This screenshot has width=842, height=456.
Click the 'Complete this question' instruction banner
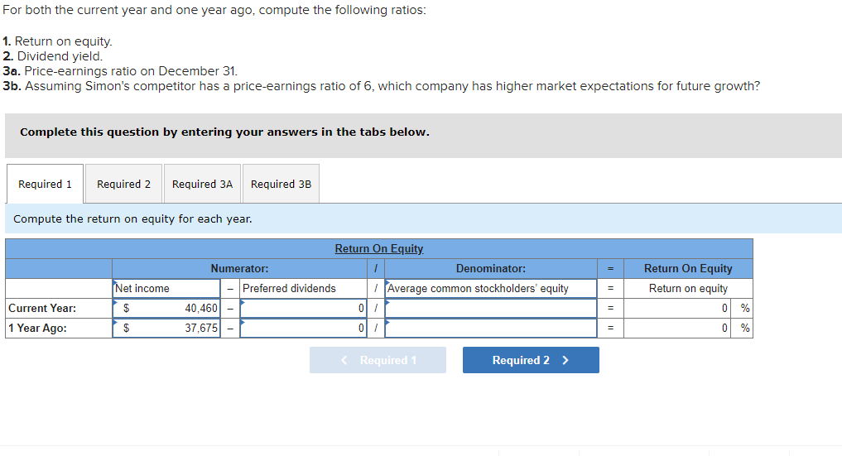(x=423, y=135)
